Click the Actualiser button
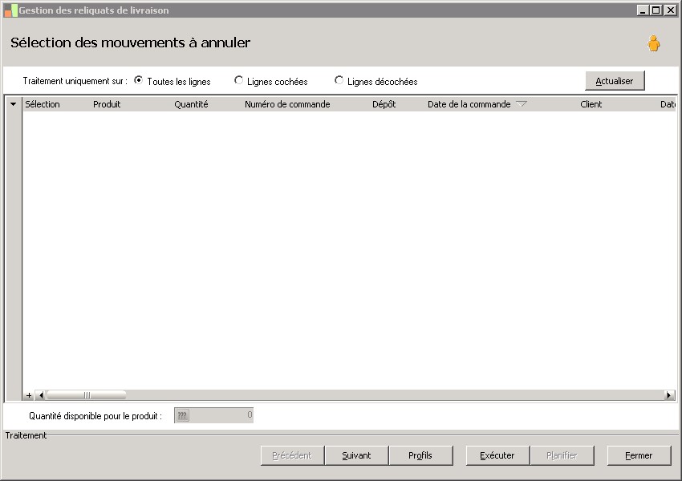Screen dimensions: 682x481 [x=615, y=81]
